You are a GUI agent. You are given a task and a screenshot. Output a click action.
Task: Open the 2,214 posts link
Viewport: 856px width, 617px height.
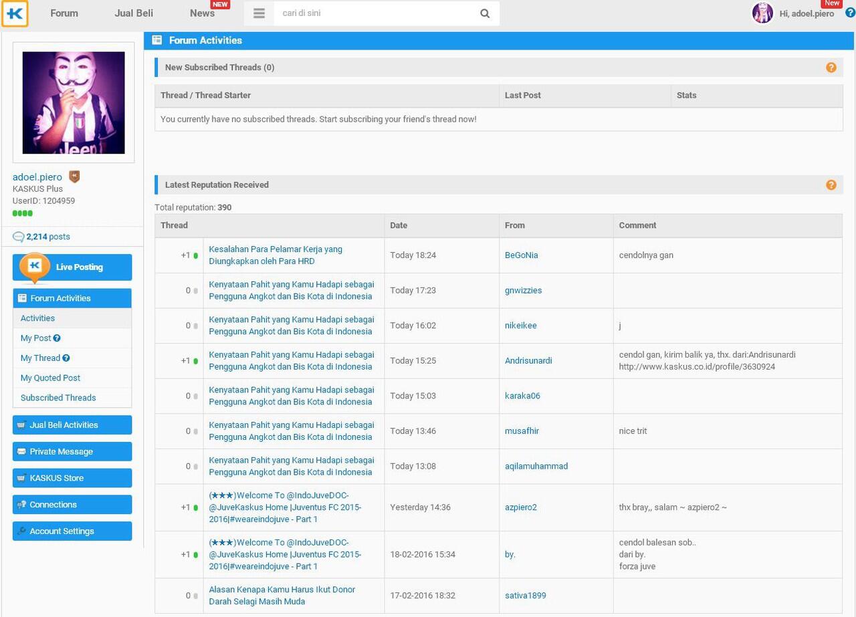pyautogui.click(x=47, y=237)
